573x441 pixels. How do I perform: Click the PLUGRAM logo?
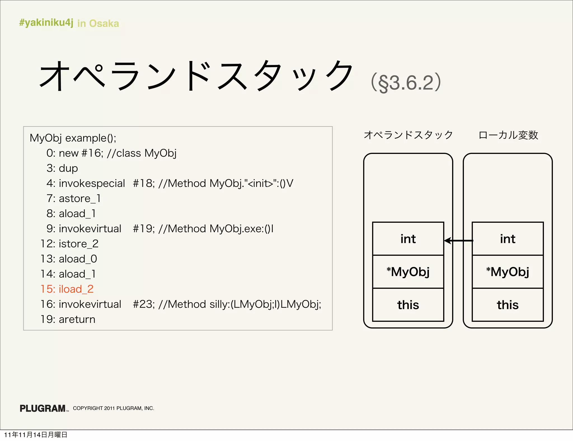(x=43, y=408)
